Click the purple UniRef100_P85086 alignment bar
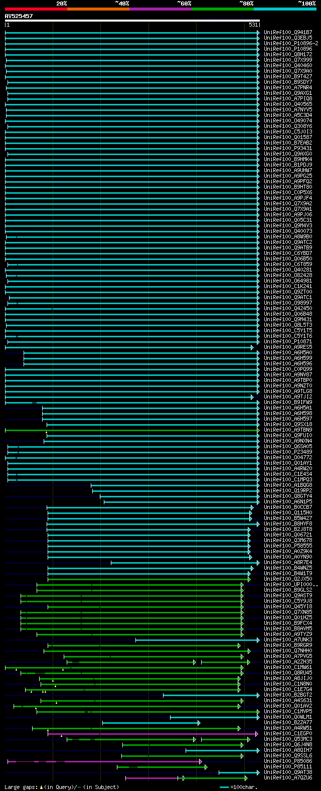The height and width of the screenshot is (791, 321). pyautogui.click(x=105, y=761)
